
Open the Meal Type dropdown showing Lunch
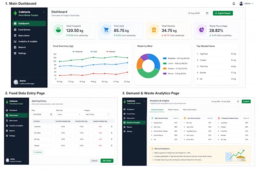coord(69,115)
